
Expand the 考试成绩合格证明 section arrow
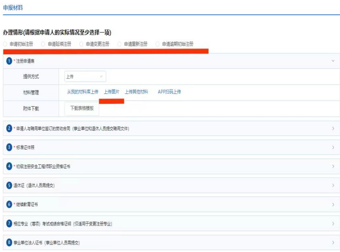333,223
